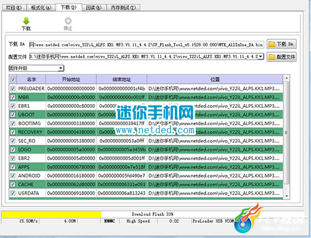Screen dimensions: 311x238
Task: Click the 开始地址 (Begin Address) column header
Action: [x=71, y=79]
